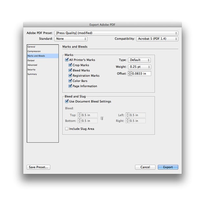Toggle the Crop Marks checkbox

click(70, 65)
